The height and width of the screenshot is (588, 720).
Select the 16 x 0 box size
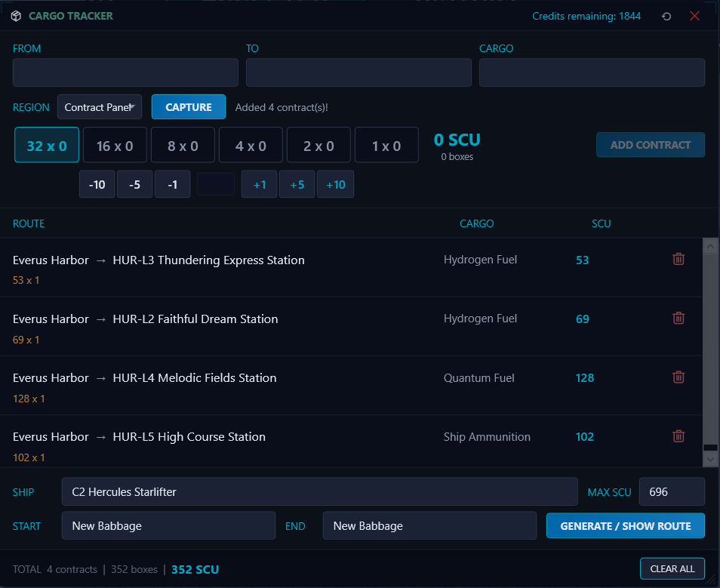coord(115,145)
